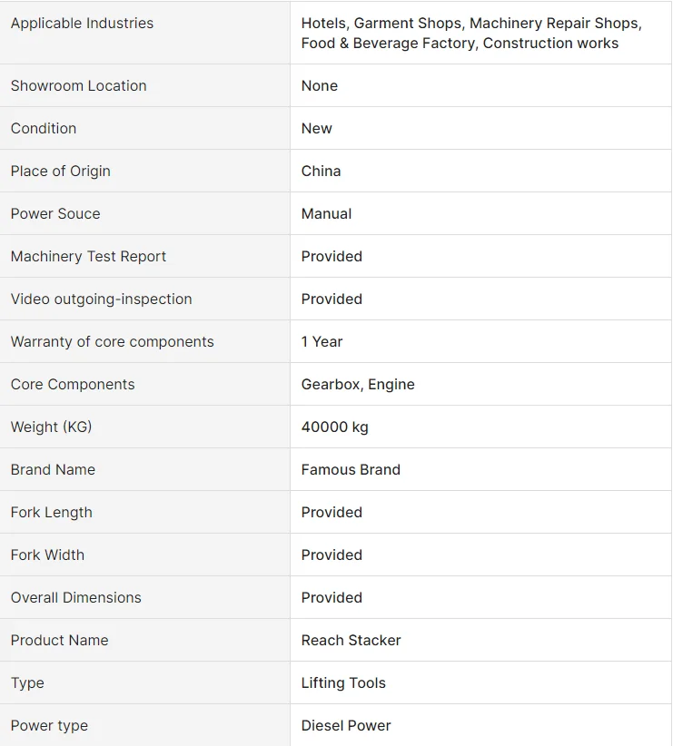Click the Famous Brand value
The width and height of the screenshot is (673, 746).
[x=351, y=470]
